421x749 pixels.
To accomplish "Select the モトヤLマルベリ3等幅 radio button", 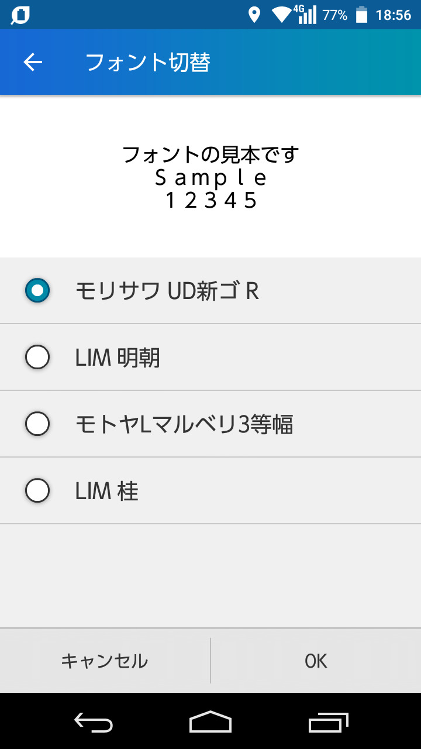I will click(x=37, y=424).
